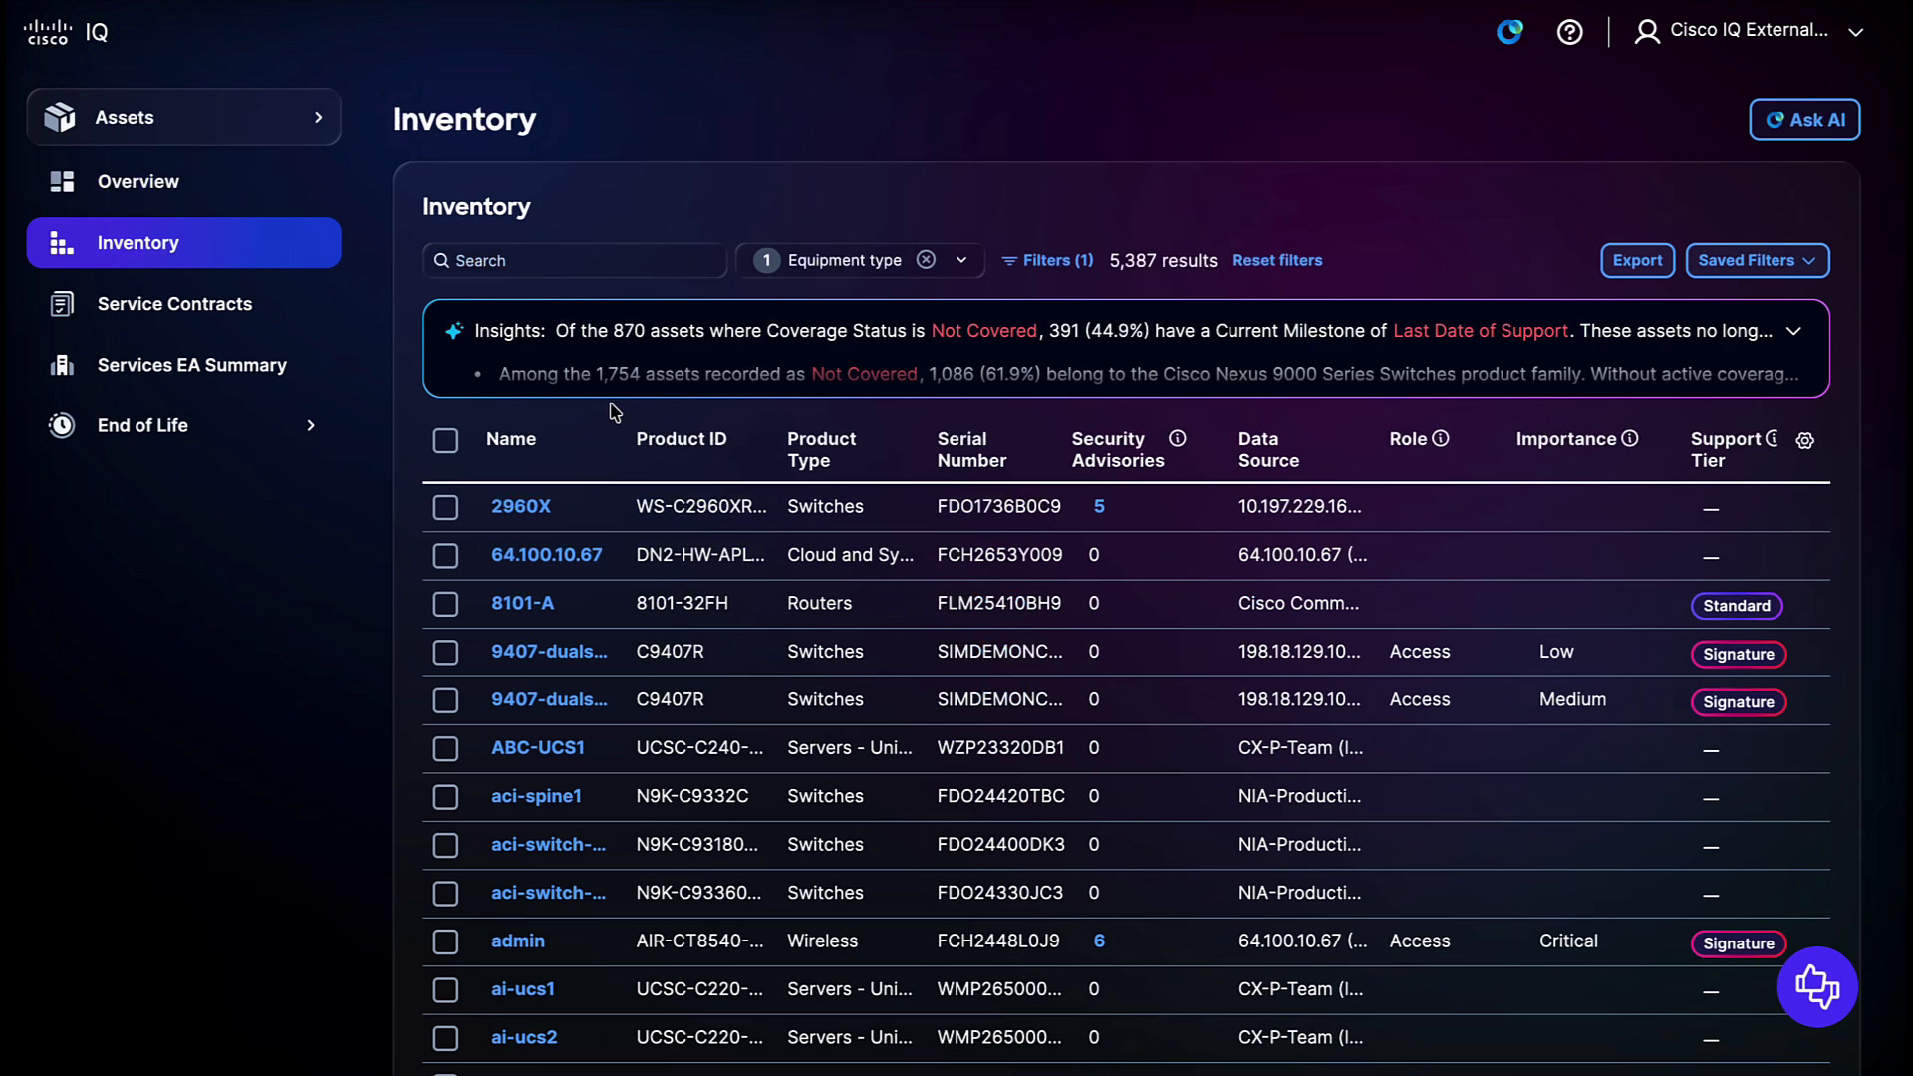Image resolution: width=1913 pixels, height=1076 pixels.
Task: Click into the Search input field
Action: (x=575, y=260)
